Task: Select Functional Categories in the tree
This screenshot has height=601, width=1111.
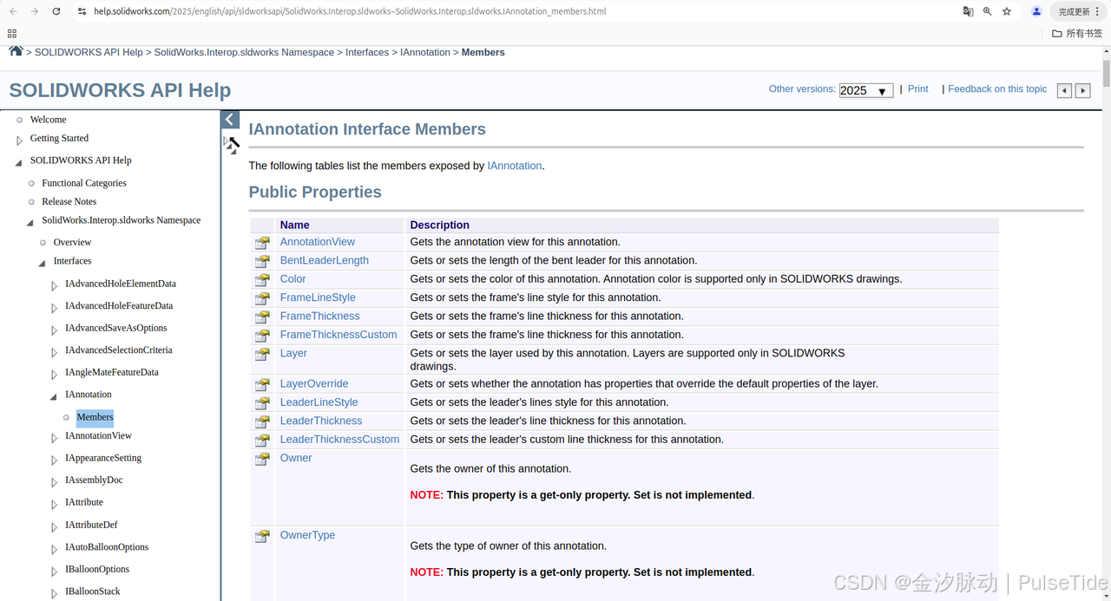Action: (x=84, y=183)
